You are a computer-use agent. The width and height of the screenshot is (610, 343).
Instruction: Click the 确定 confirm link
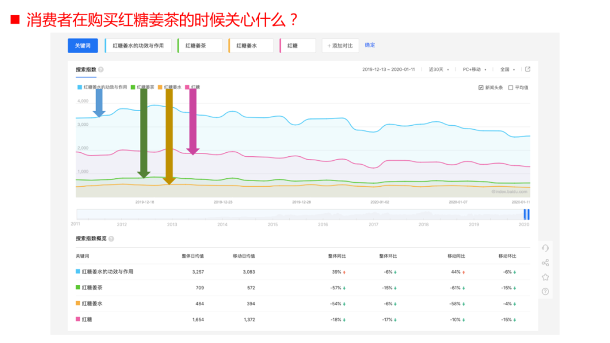pyautogui.click(x=370, y=45)
